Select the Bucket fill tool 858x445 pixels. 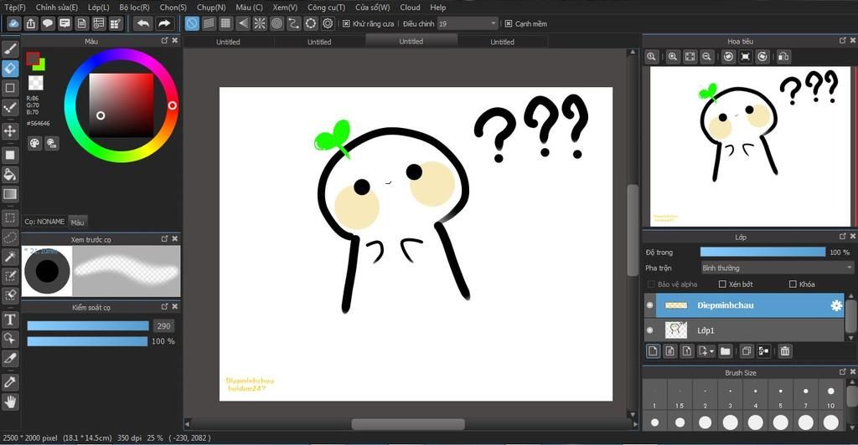coord(10,174)
